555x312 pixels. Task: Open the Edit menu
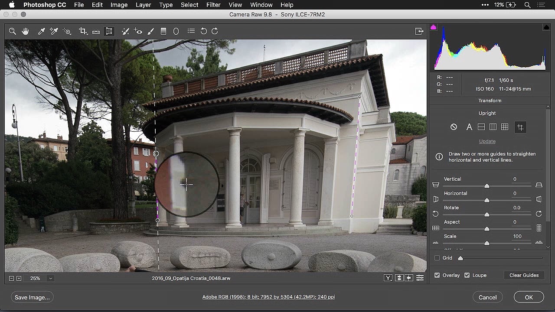tap(97, 5)
